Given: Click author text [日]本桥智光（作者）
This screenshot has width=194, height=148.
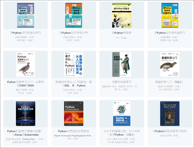Looking at the screenshot, I should tap(73, 90).
